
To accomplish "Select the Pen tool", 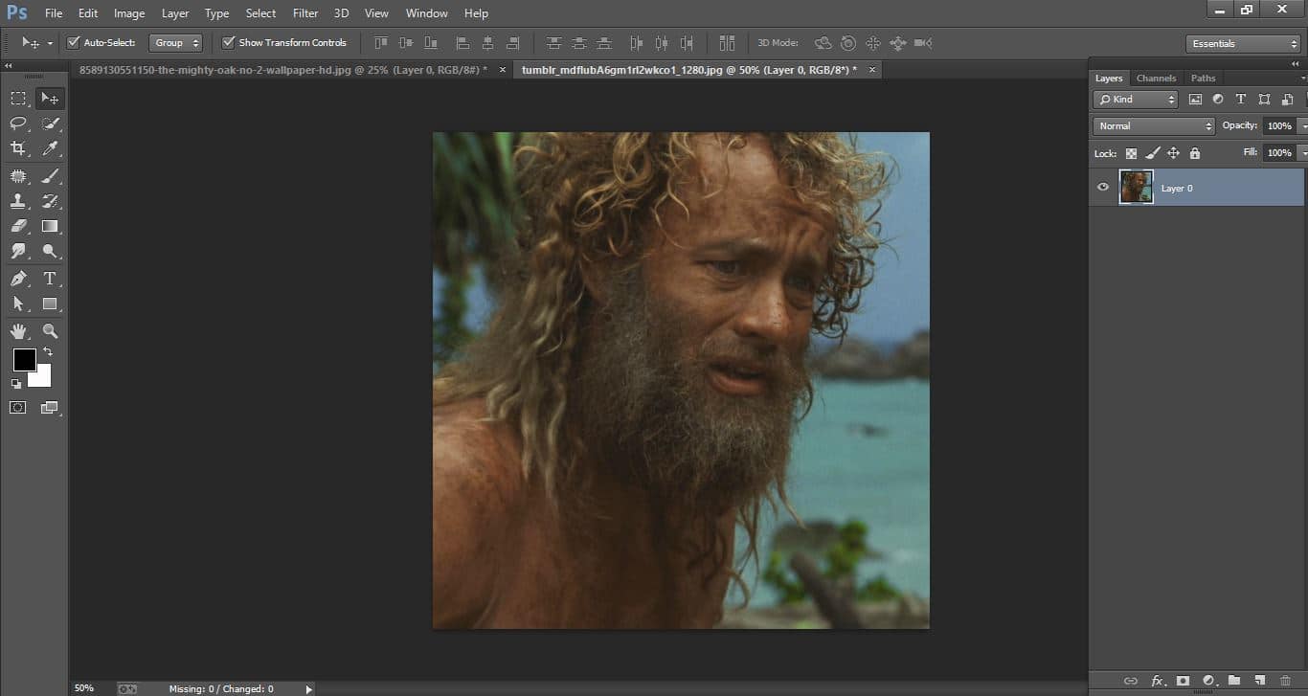I will click(17, 279).
